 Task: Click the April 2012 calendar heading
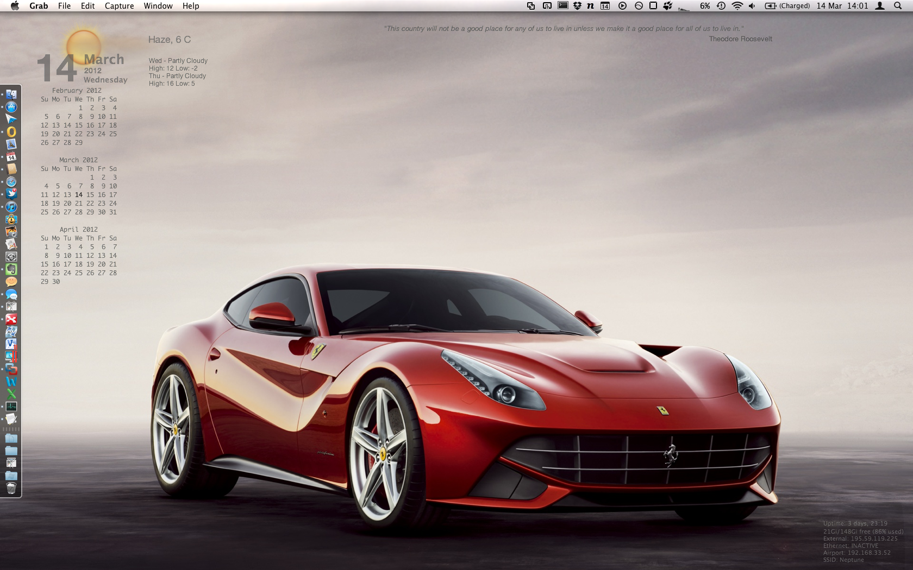pyautogui.click(x=79, y=230)
